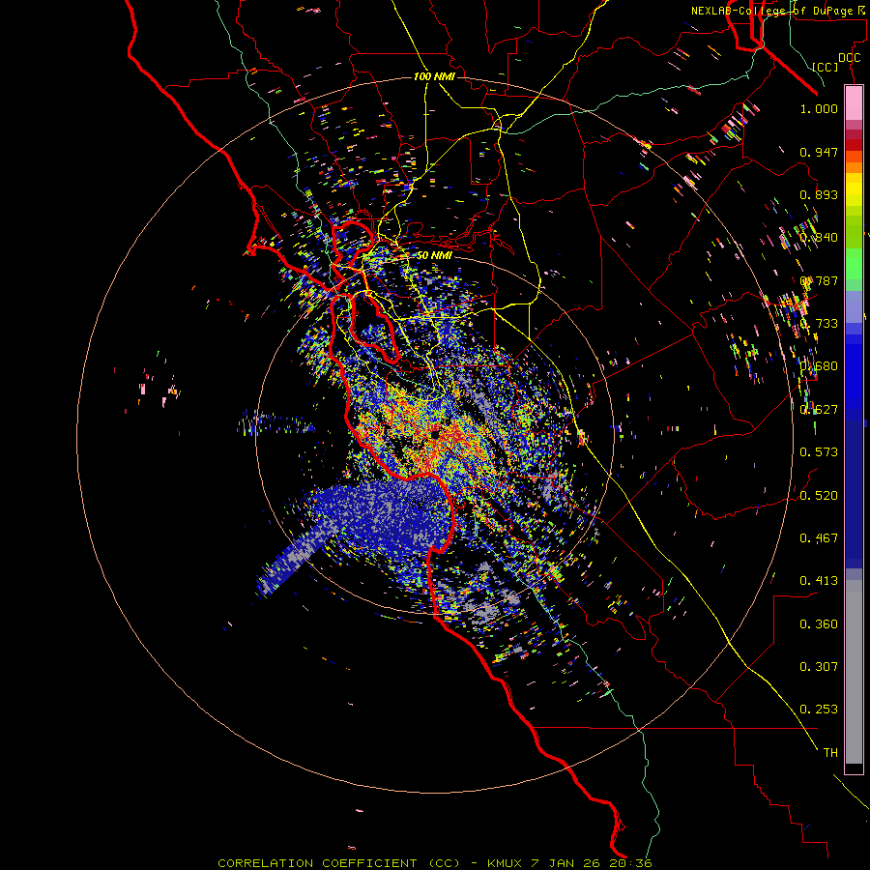Click the black radar site dot at center

point(435,434)
